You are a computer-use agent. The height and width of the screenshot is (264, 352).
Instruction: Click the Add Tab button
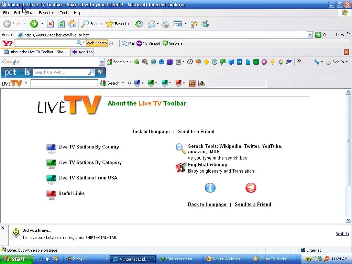pyautogui.click(x=82, y=52)
